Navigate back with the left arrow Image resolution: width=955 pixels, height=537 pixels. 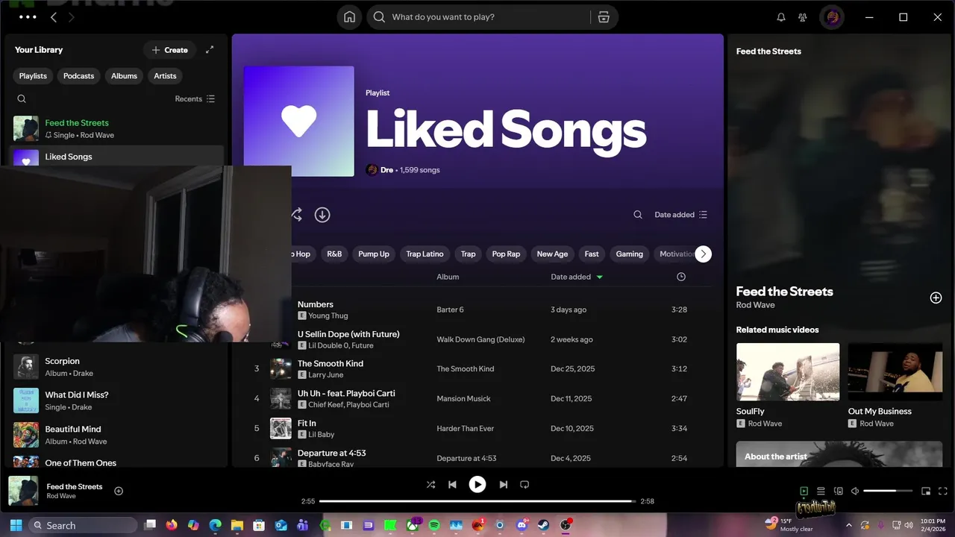(54, 17)
